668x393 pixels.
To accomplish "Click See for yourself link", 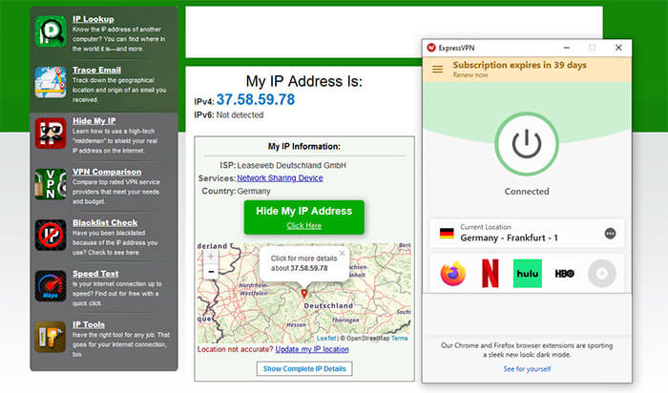I will click(527, 369).
